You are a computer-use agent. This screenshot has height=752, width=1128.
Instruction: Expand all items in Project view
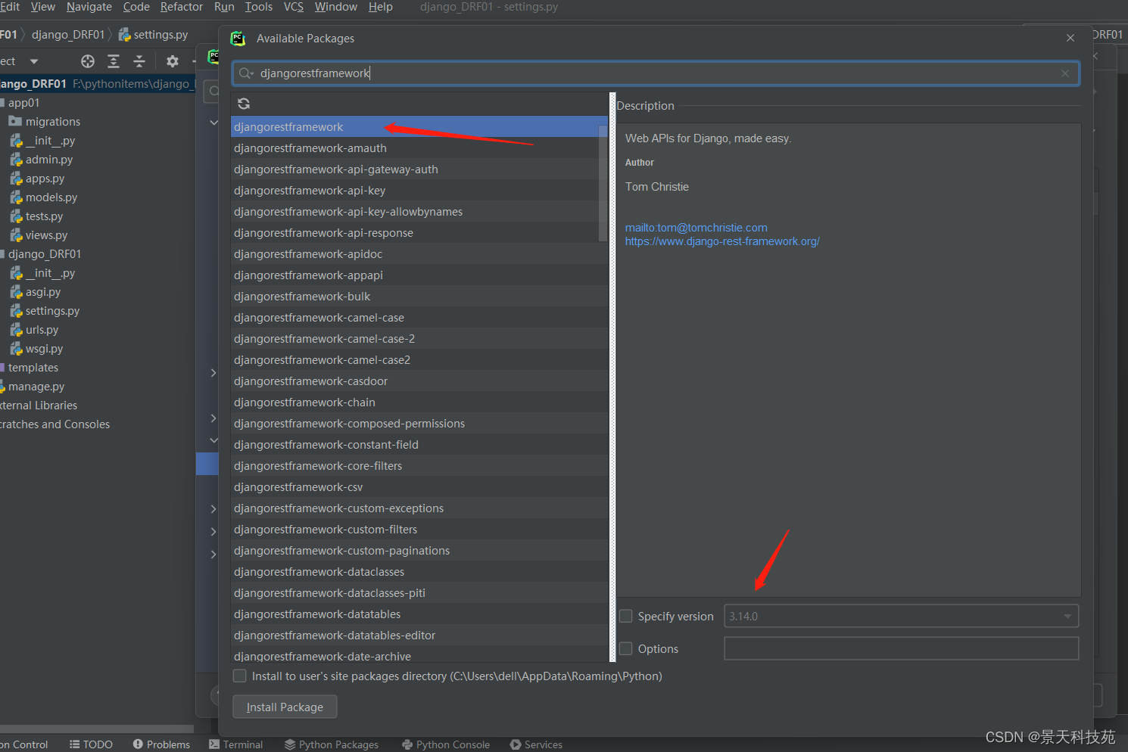(x=114, y=61)
